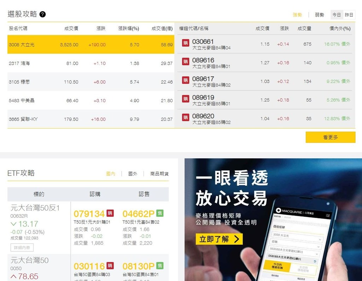362x281 pixels.
Task: Click the red 購 badge for warrant 089620
Action: (186, 118)
